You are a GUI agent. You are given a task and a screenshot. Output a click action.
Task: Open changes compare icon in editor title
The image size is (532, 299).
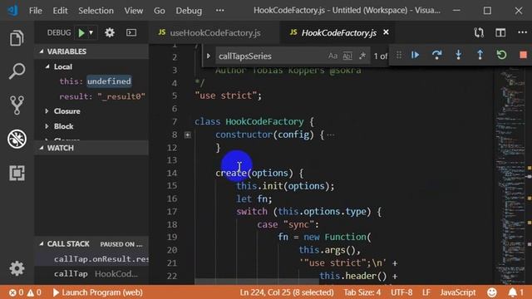[479, 33]
